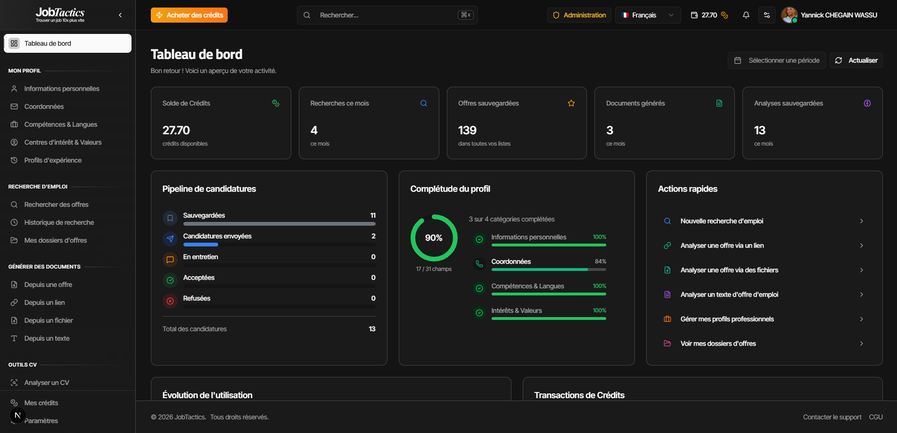Click the notifications bell icon

point(746,15)
